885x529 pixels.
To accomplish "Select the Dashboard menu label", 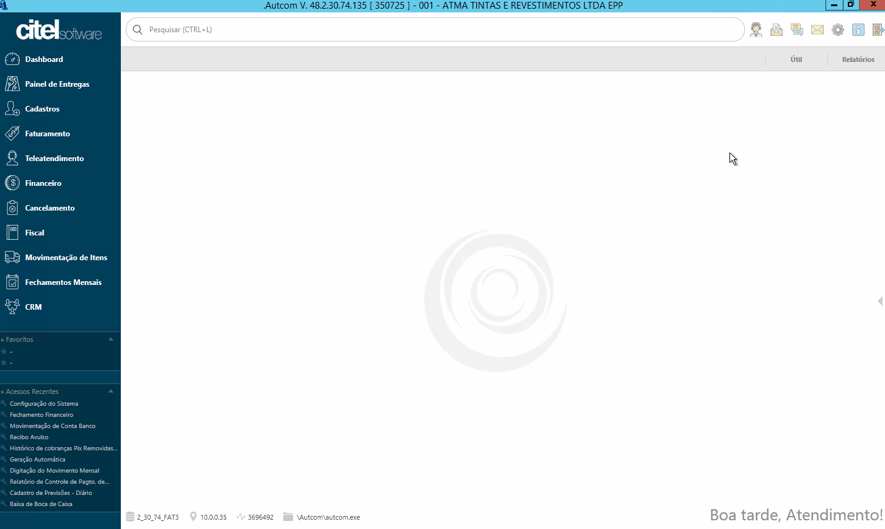I will pos(44,59).
